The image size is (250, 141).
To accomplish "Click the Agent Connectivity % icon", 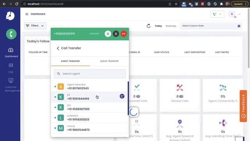I will click(223, 88).
